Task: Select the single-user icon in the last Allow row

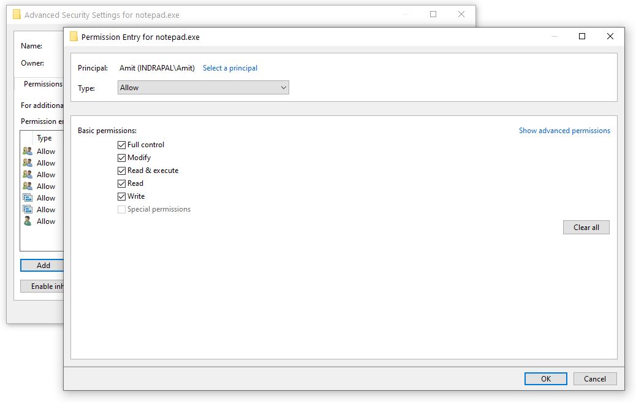Action: [x=27, y=221]
